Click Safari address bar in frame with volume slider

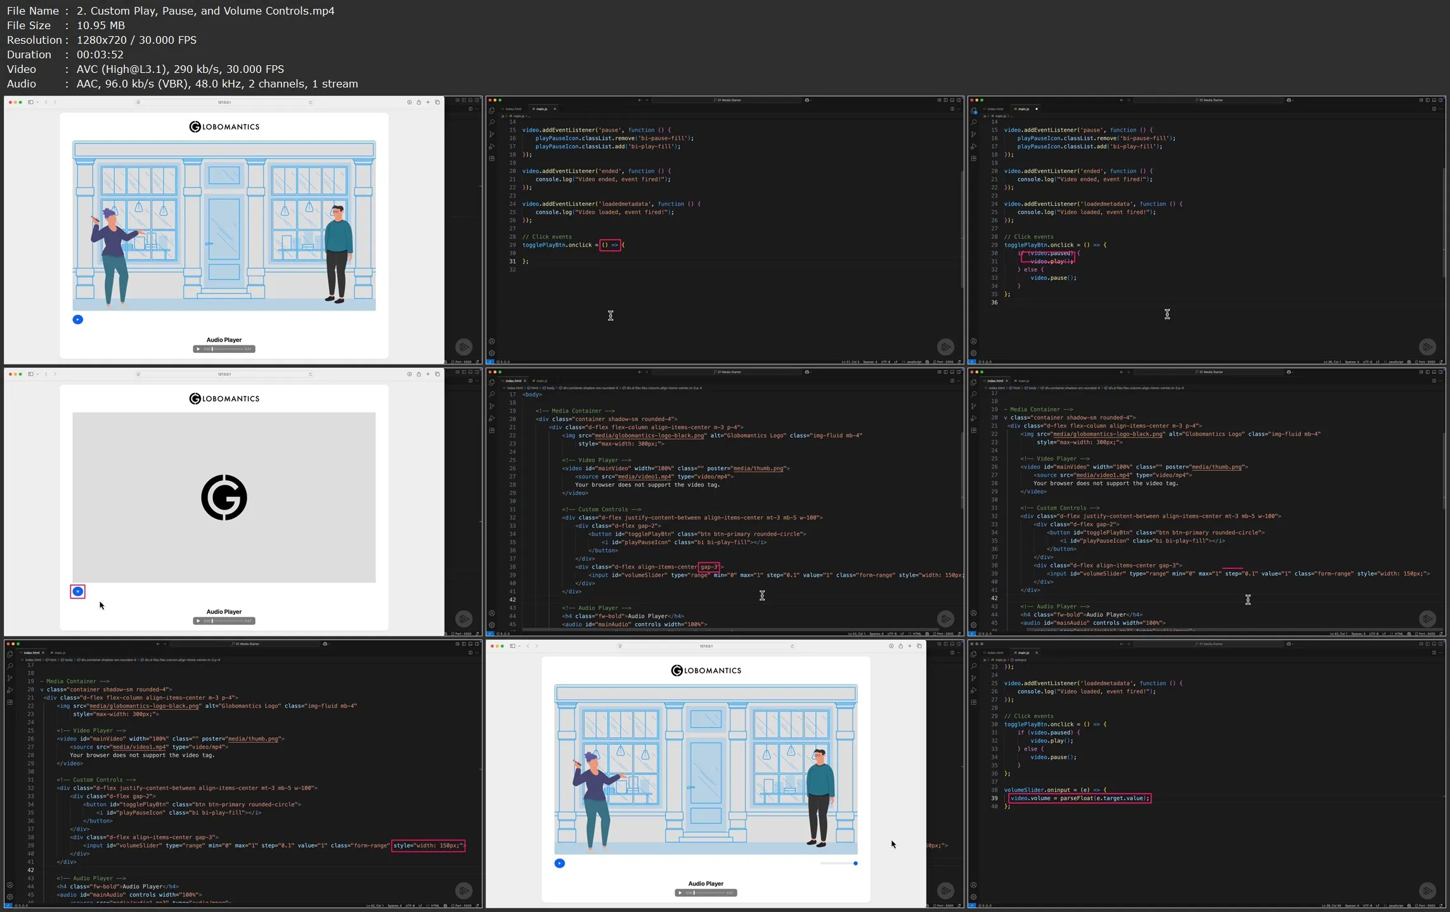[706, 646]
